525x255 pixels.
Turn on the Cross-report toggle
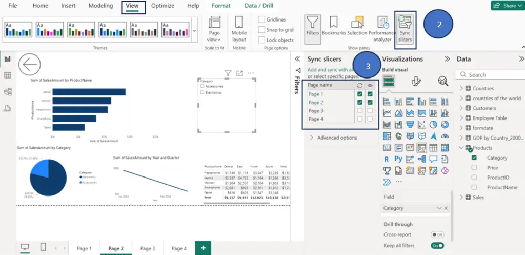437,234
